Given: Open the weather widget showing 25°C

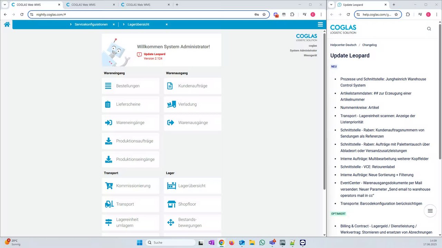Looking at the screenshot, I should (13, 242).
